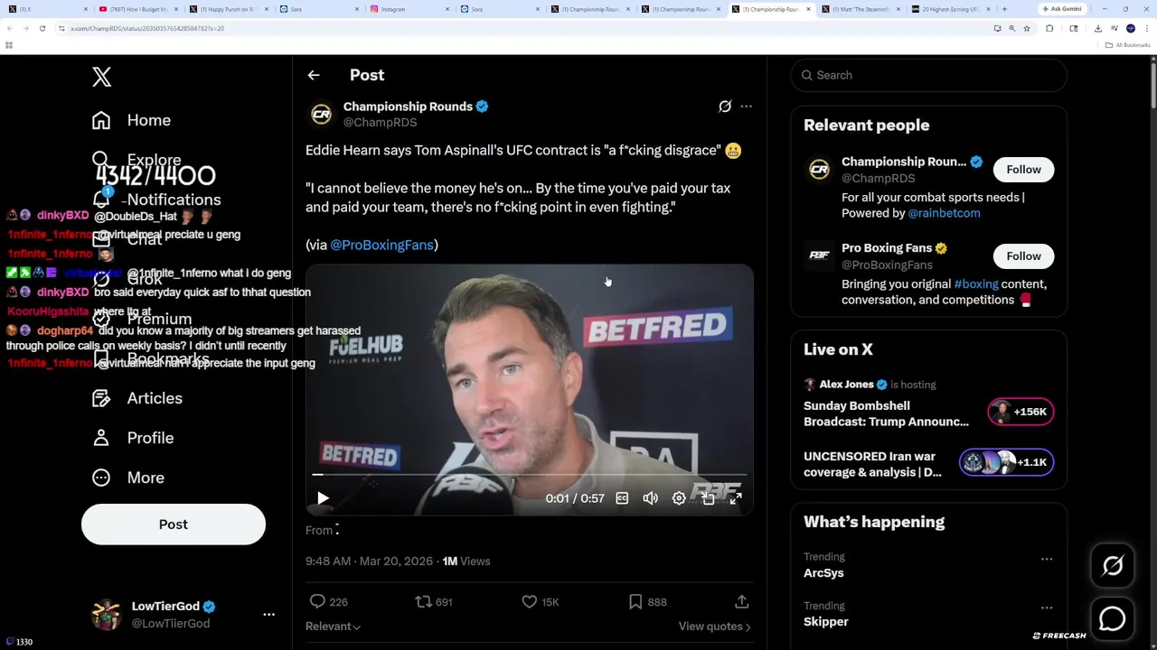Viewport: 1157px width, 650px height.
Task: Open Explore in the sidebar
Action: [136, 160]
